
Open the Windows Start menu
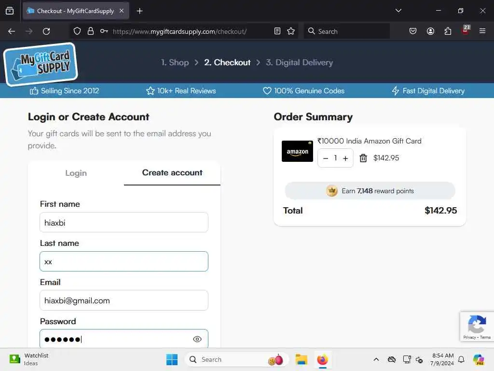[172, 359]
